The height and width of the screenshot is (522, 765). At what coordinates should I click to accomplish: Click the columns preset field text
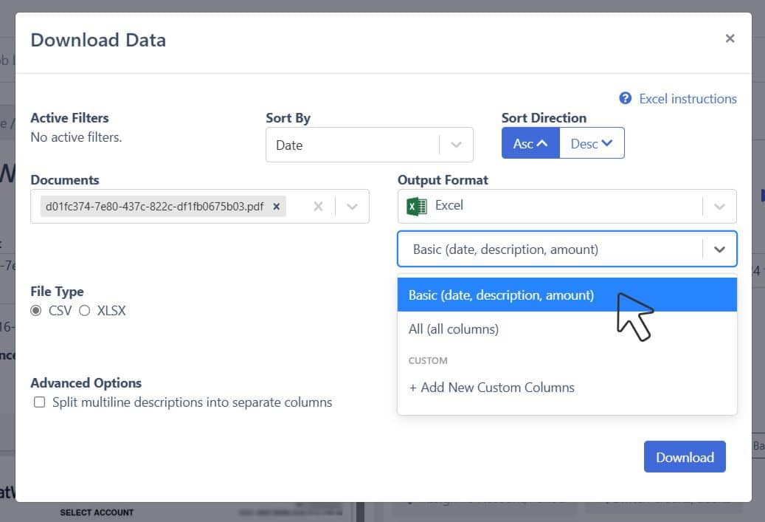click(x=505, y=250)
